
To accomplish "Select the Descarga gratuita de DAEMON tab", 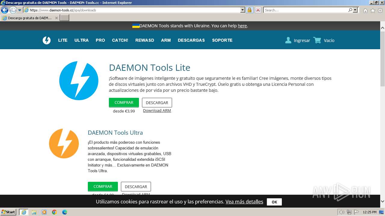I will tap(30, 18).
